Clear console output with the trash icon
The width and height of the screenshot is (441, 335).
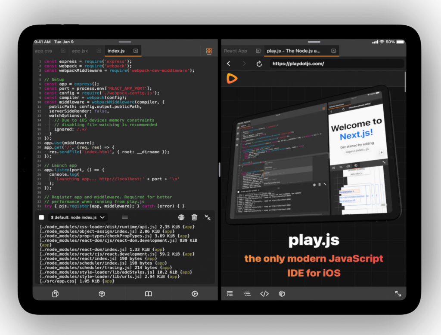[194, 217]
